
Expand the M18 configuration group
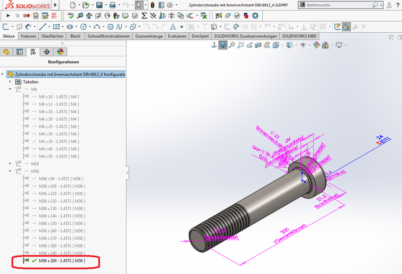(x=10, y=163)
